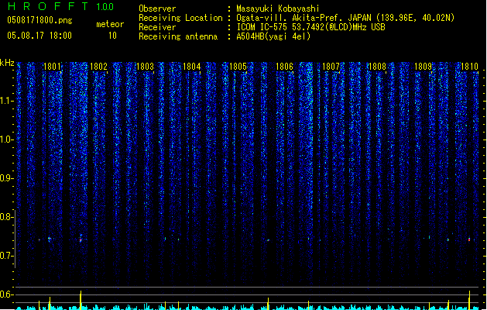Click the red meteor echo near 1810
This screenshot has width=487, height=310.
click(469, 239)
